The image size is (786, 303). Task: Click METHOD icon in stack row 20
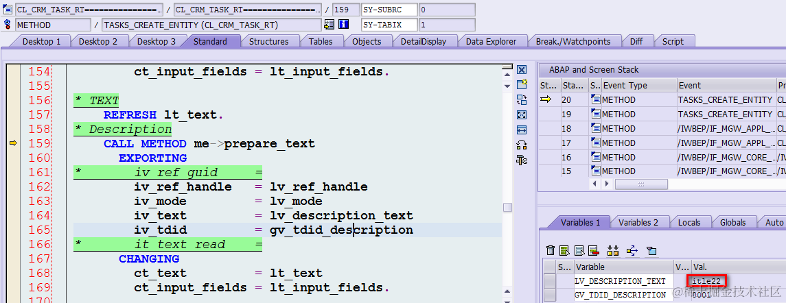coord(596,99)
